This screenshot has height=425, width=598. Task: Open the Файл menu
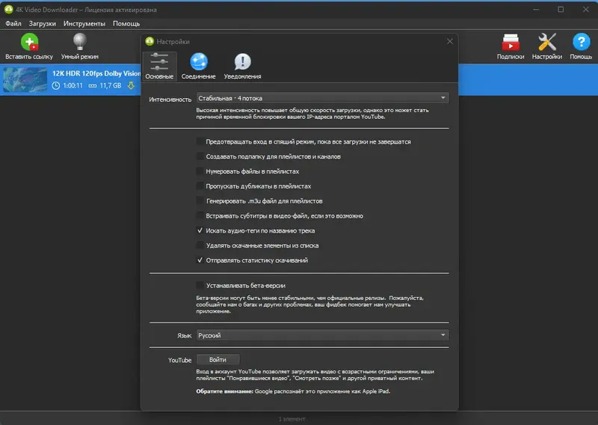(x=13, y=24)
